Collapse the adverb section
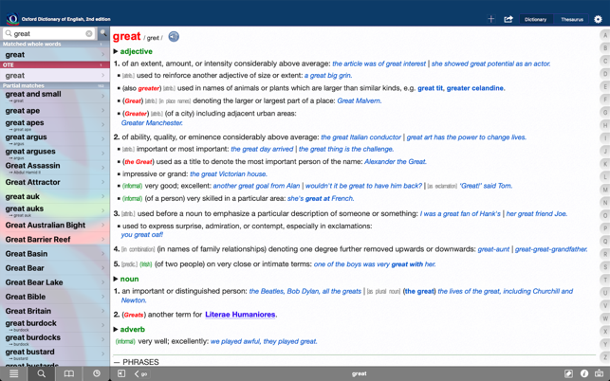The image size is (610, 381). (x=116, y=329)
